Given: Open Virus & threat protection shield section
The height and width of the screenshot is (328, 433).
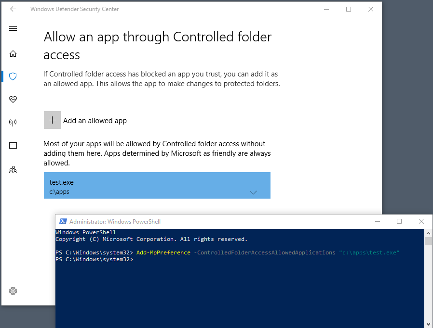Looking at the screenshot, I should 13,76.
